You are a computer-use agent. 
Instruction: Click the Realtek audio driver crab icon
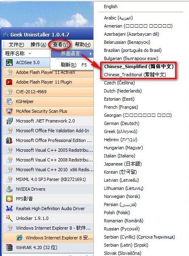[9, 209]
